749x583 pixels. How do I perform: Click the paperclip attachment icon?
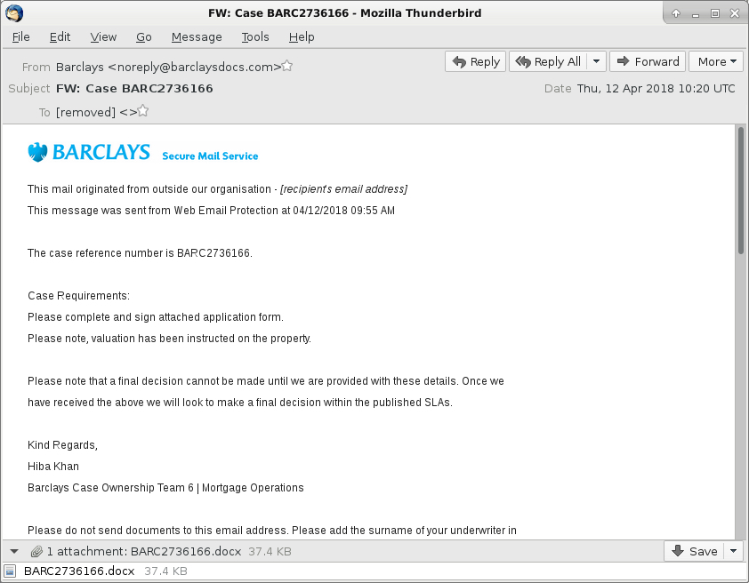pyautogui.click(x=36, y=552)
